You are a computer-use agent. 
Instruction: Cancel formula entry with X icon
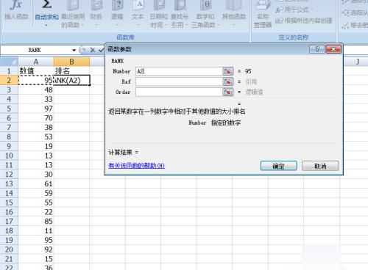[93, 50]
